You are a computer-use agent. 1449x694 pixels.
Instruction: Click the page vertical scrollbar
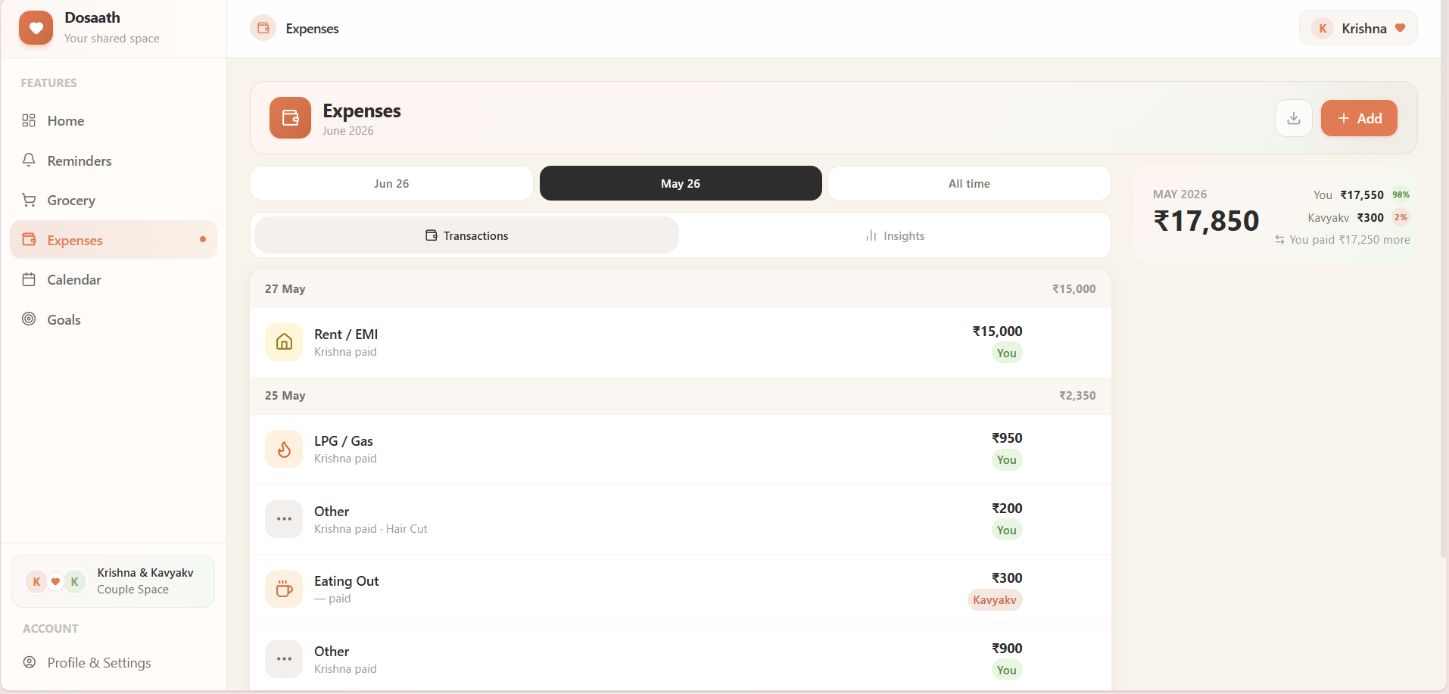(1444, 279)
